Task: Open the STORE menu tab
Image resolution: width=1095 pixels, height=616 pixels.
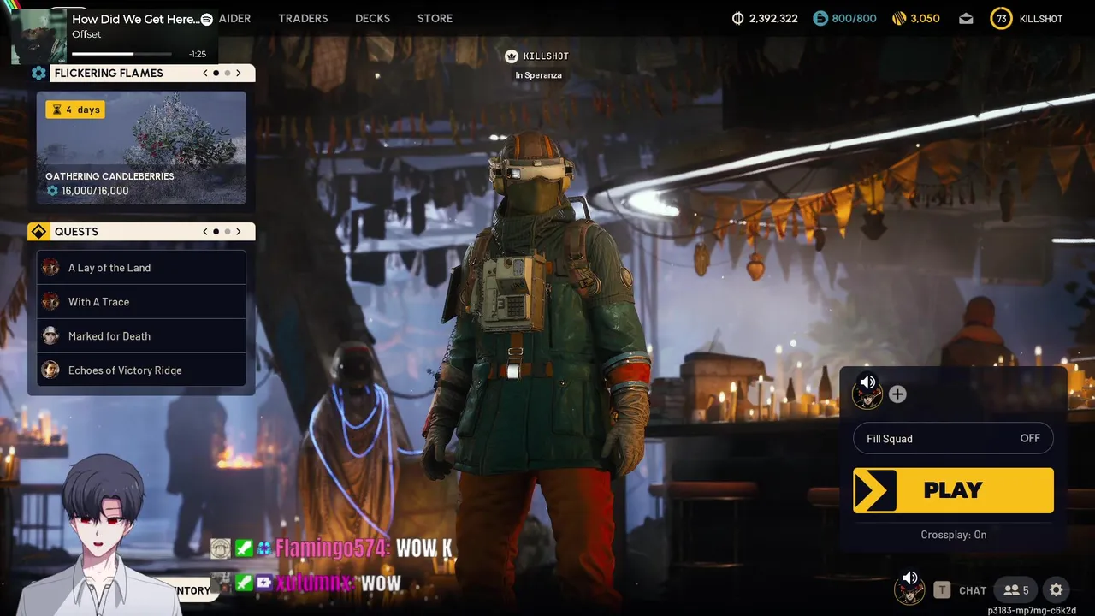Action: point(435,18)
